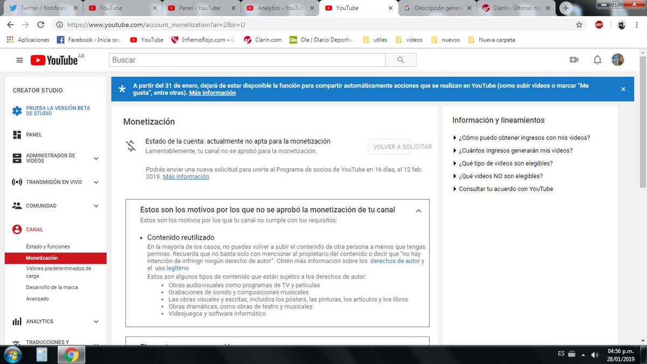Click the Analytics bar chart icon
Screen dimensions: 647x364
pos(17,321)
